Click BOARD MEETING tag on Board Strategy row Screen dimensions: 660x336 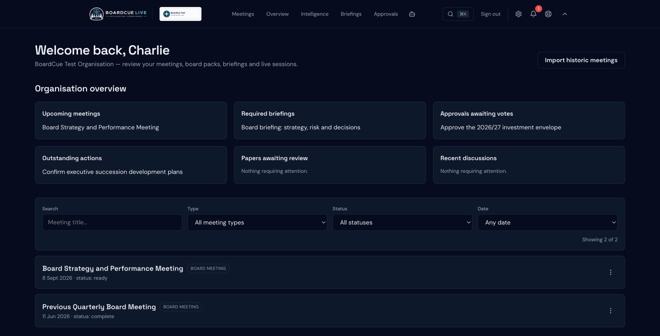[208, 268]
